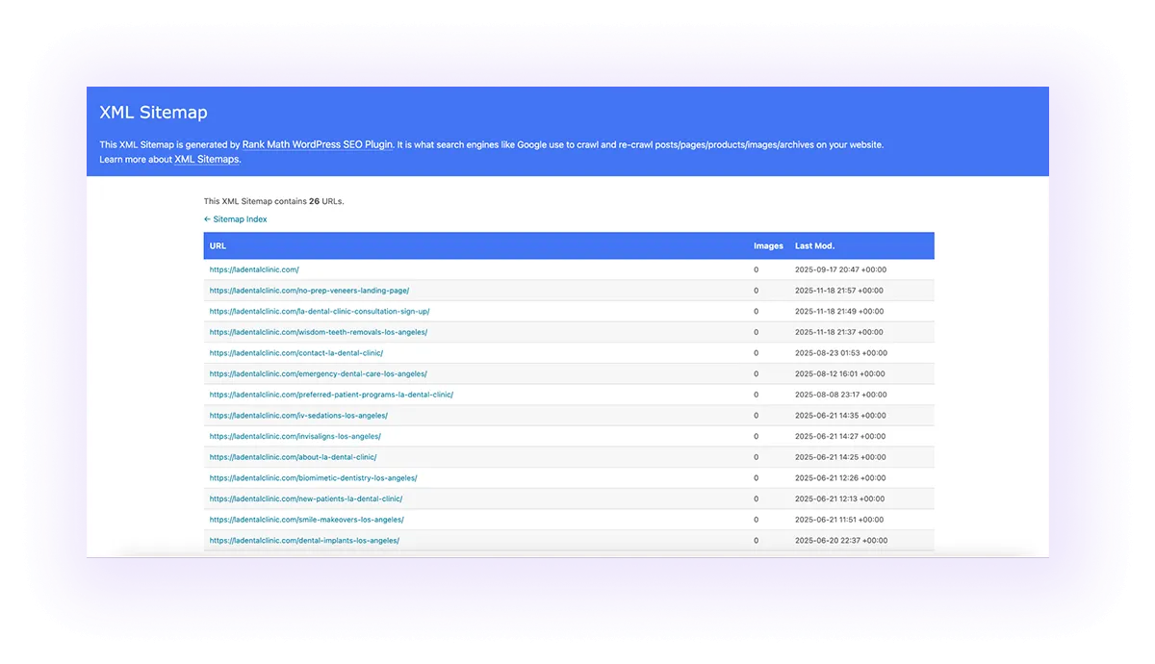Screen dimensions: 1155x664
Task: Open the contact-la-dental-clinic URL
Action: pos(295,353)
